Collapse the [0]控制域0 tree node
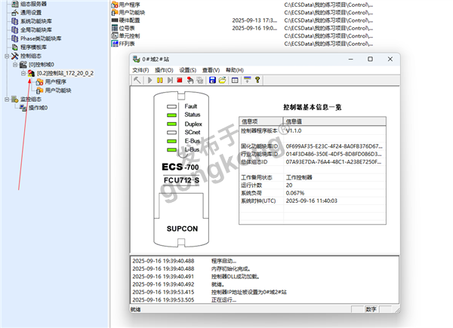This screenshot has width=453, height=328. 15,65
